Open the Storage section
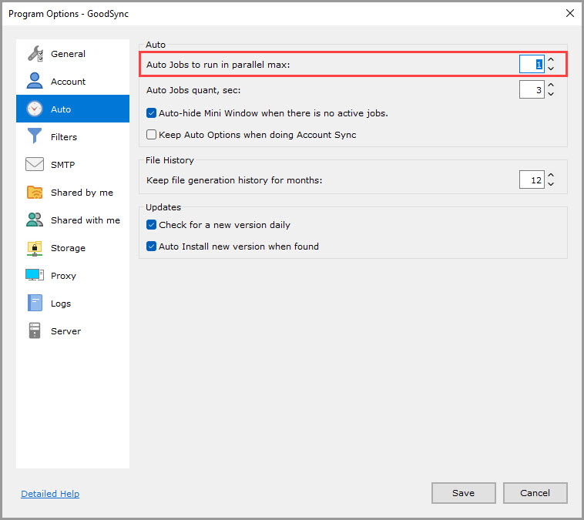584x520 pixels. click(72, 248)
